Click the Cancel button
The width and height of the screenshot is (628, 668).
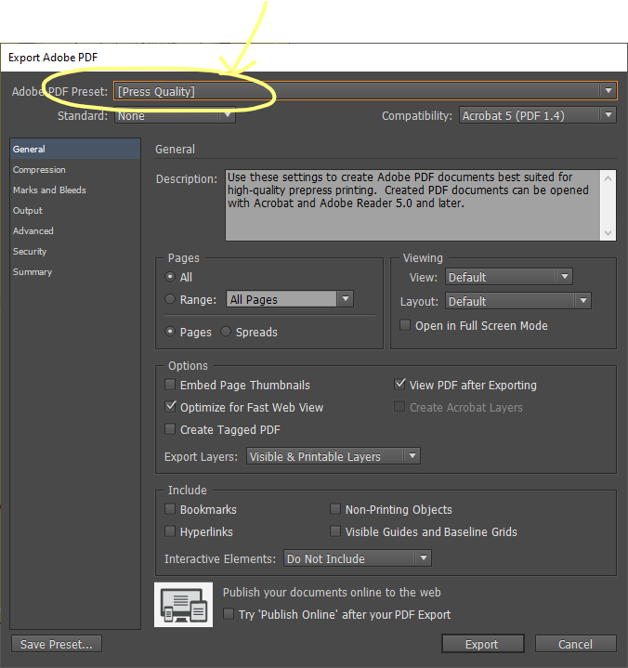[576, 644]
